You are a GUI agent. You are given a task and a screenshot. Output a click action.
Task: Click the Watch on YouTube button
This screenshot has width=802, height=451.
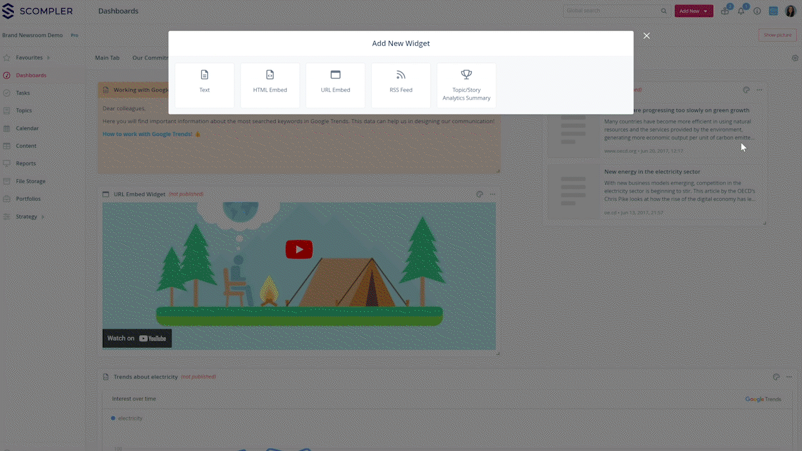pos(137,338)
